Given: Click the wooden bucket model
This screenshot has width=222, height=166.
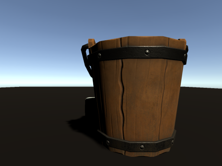Looking at the screenshot, I should coord(134,96).
